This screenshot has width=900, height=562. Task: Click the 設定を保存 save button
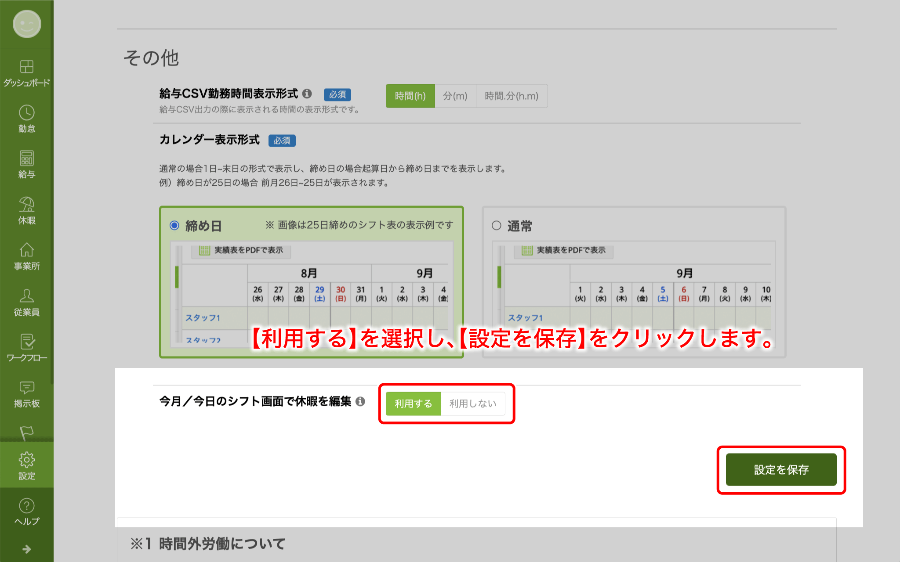(781, 470)
